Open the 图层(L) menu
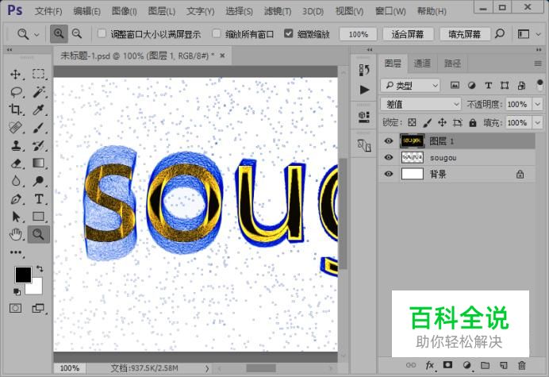Screen dimensions: 549x377 tap(161, 11)
